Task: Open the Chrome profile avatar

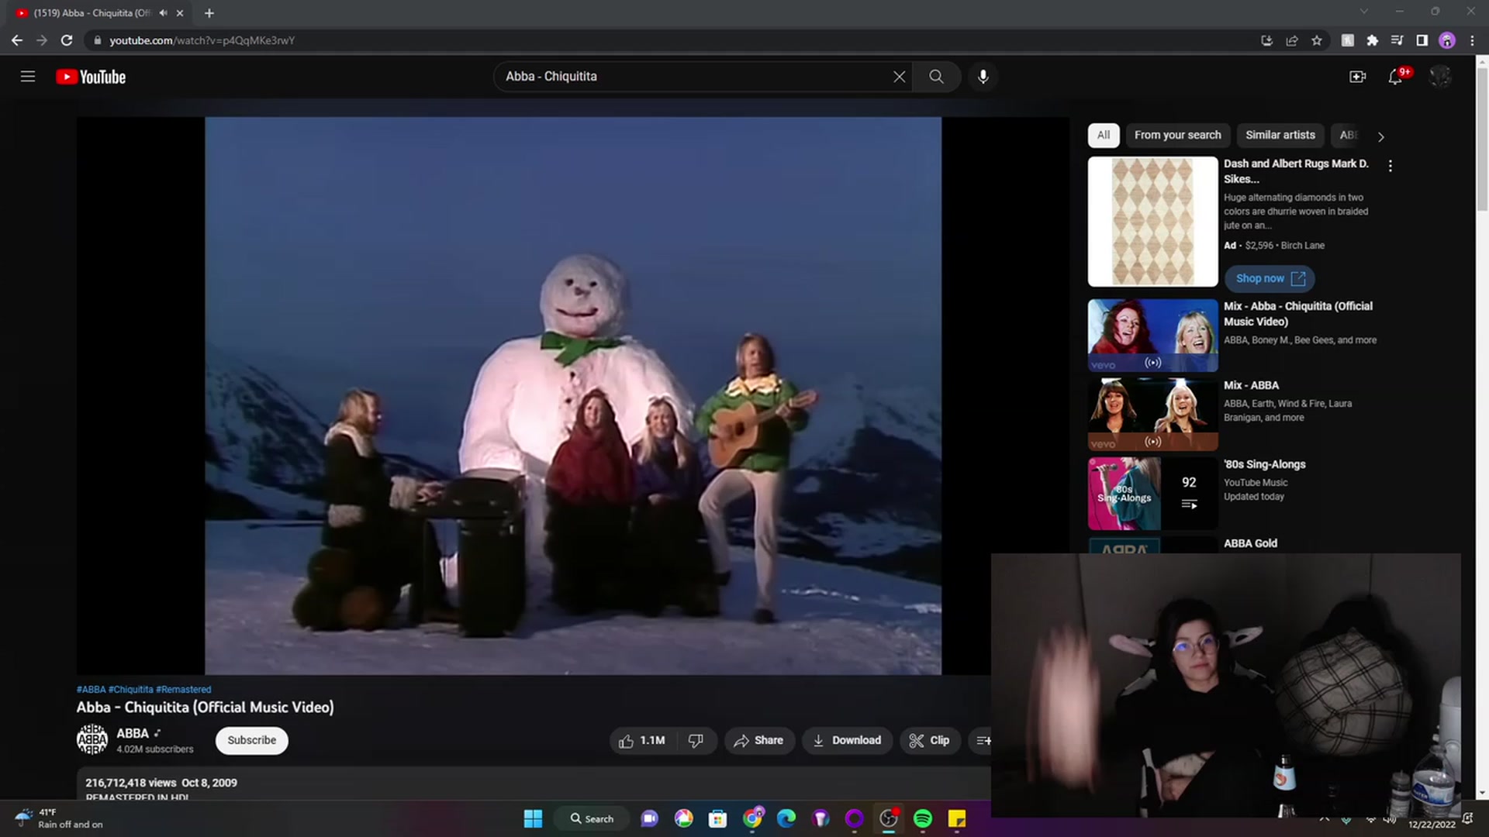Action: (1447, 40)
